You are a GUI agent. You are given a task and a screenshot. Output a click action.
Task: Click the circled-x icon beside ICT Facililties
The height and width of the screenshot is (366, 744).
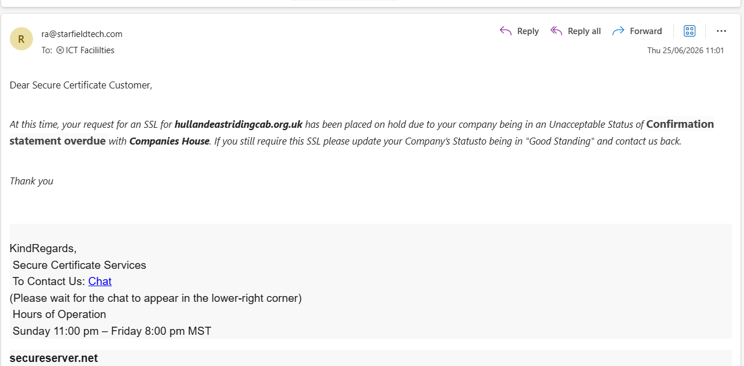[60, 50]
